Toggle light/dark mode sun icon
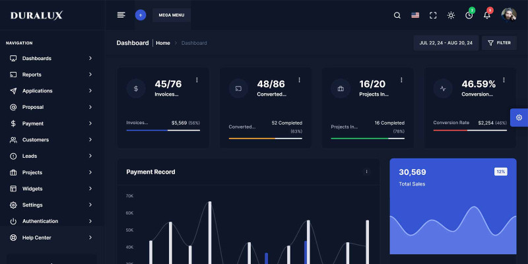The height and width of the screenshot is (264, 528). coord(451,15)
